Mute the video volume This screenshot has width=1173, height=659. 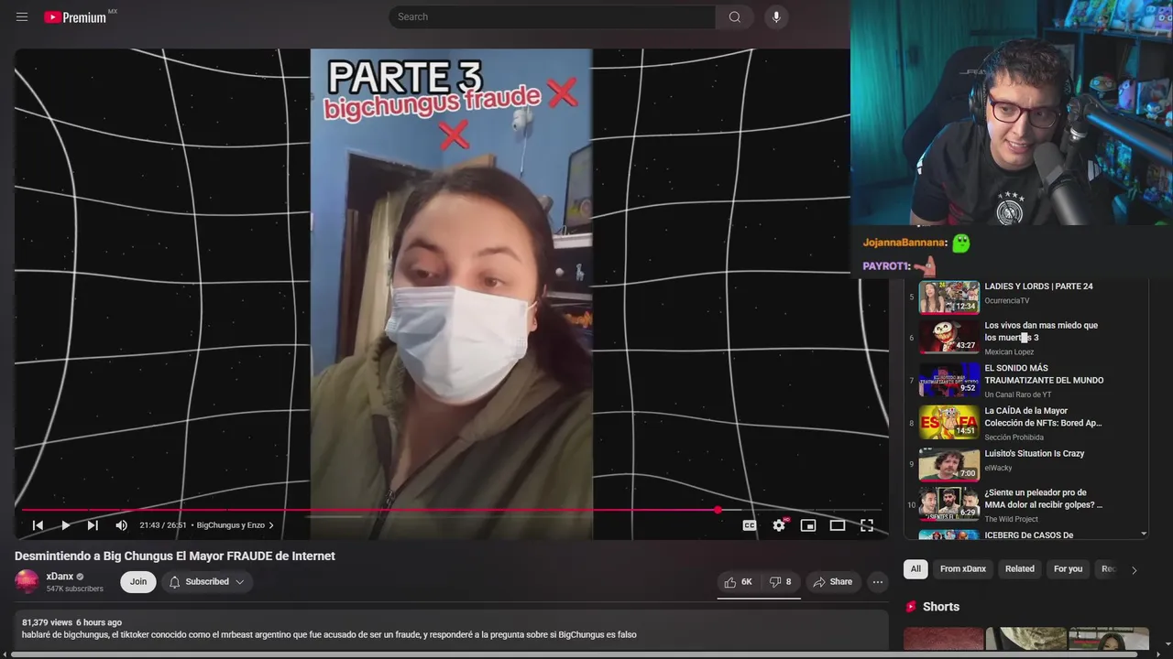(121, 525)
